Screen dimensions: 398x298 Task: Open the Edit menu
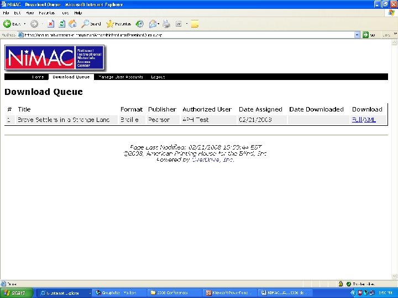point(17,13)
